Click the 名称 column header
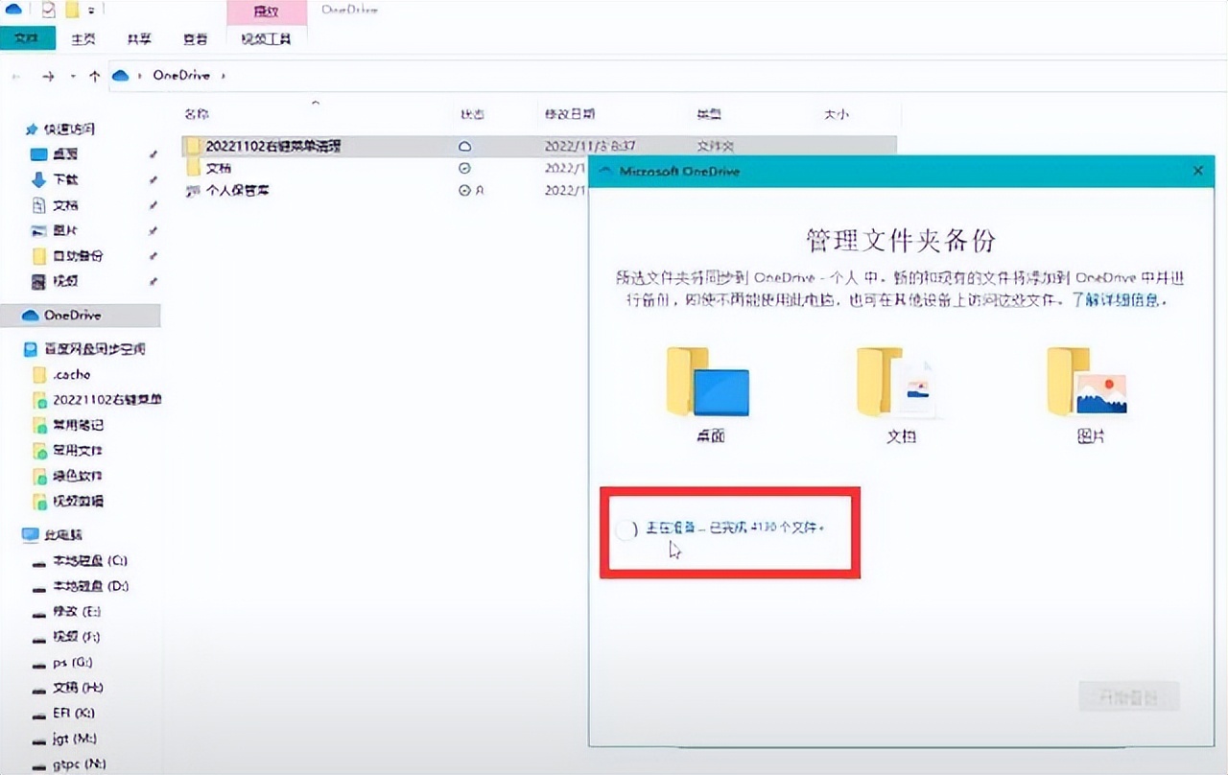1228x775 pixels. tap(195, 113)
